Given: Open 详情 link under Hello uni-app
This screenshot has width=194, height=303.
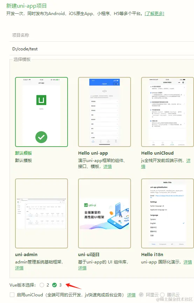Looking at the screenshot, I should [x=108, y=167].
